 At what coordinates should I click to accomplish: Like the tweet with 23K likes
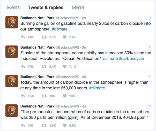[65, 96]
